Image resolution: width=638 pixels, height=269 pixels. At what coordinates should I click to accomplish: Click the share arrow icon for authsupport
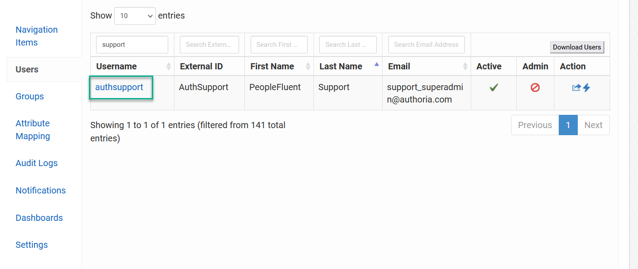tap(576, 88)
